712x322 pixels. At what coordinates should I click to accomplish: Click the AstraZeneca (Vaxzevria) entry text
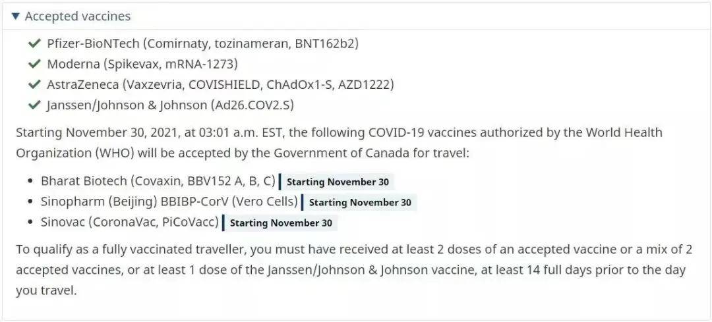coord(221,84)
